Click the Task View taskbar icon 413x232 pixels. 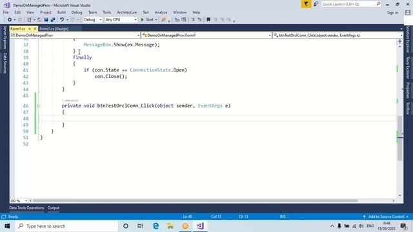pyautogui.click(x=140, y=226)
